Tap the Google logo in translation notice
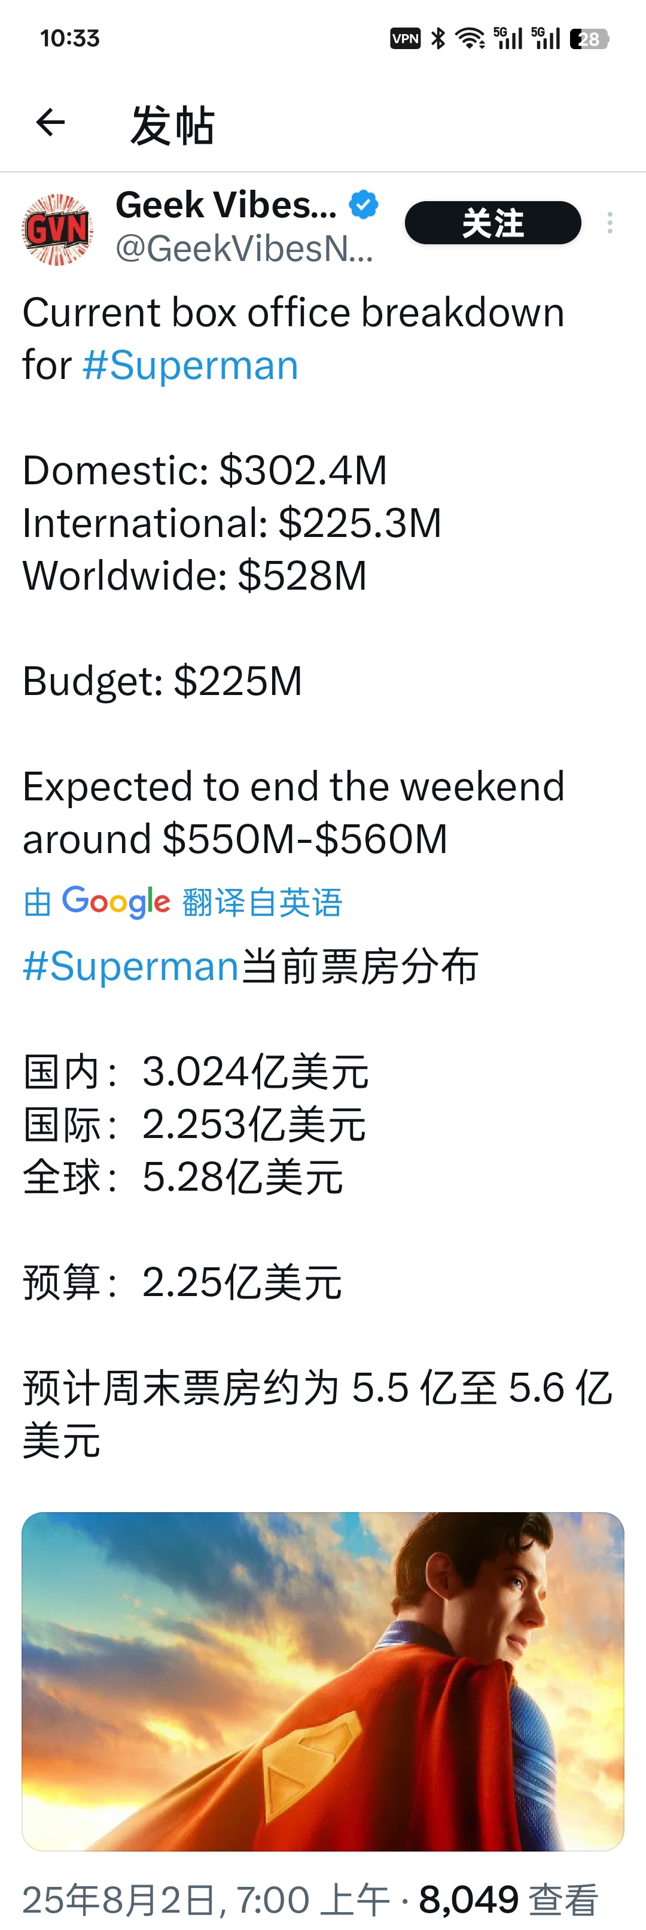Image resolution: width=646 pixels, height=1930 pixels. [x=116, y=902]
